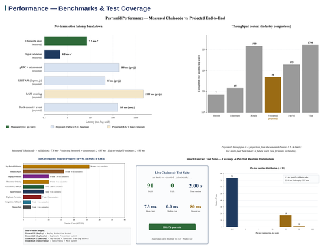This screenshot has height=250, width=325.
Task: Select the PayPal throughput bar
Action: [x=292, y=89]
